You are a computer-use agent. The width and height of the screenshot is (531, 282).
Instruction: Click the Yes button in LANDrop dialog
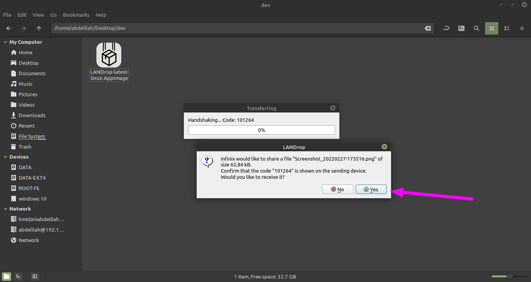(x=371, y=189)
